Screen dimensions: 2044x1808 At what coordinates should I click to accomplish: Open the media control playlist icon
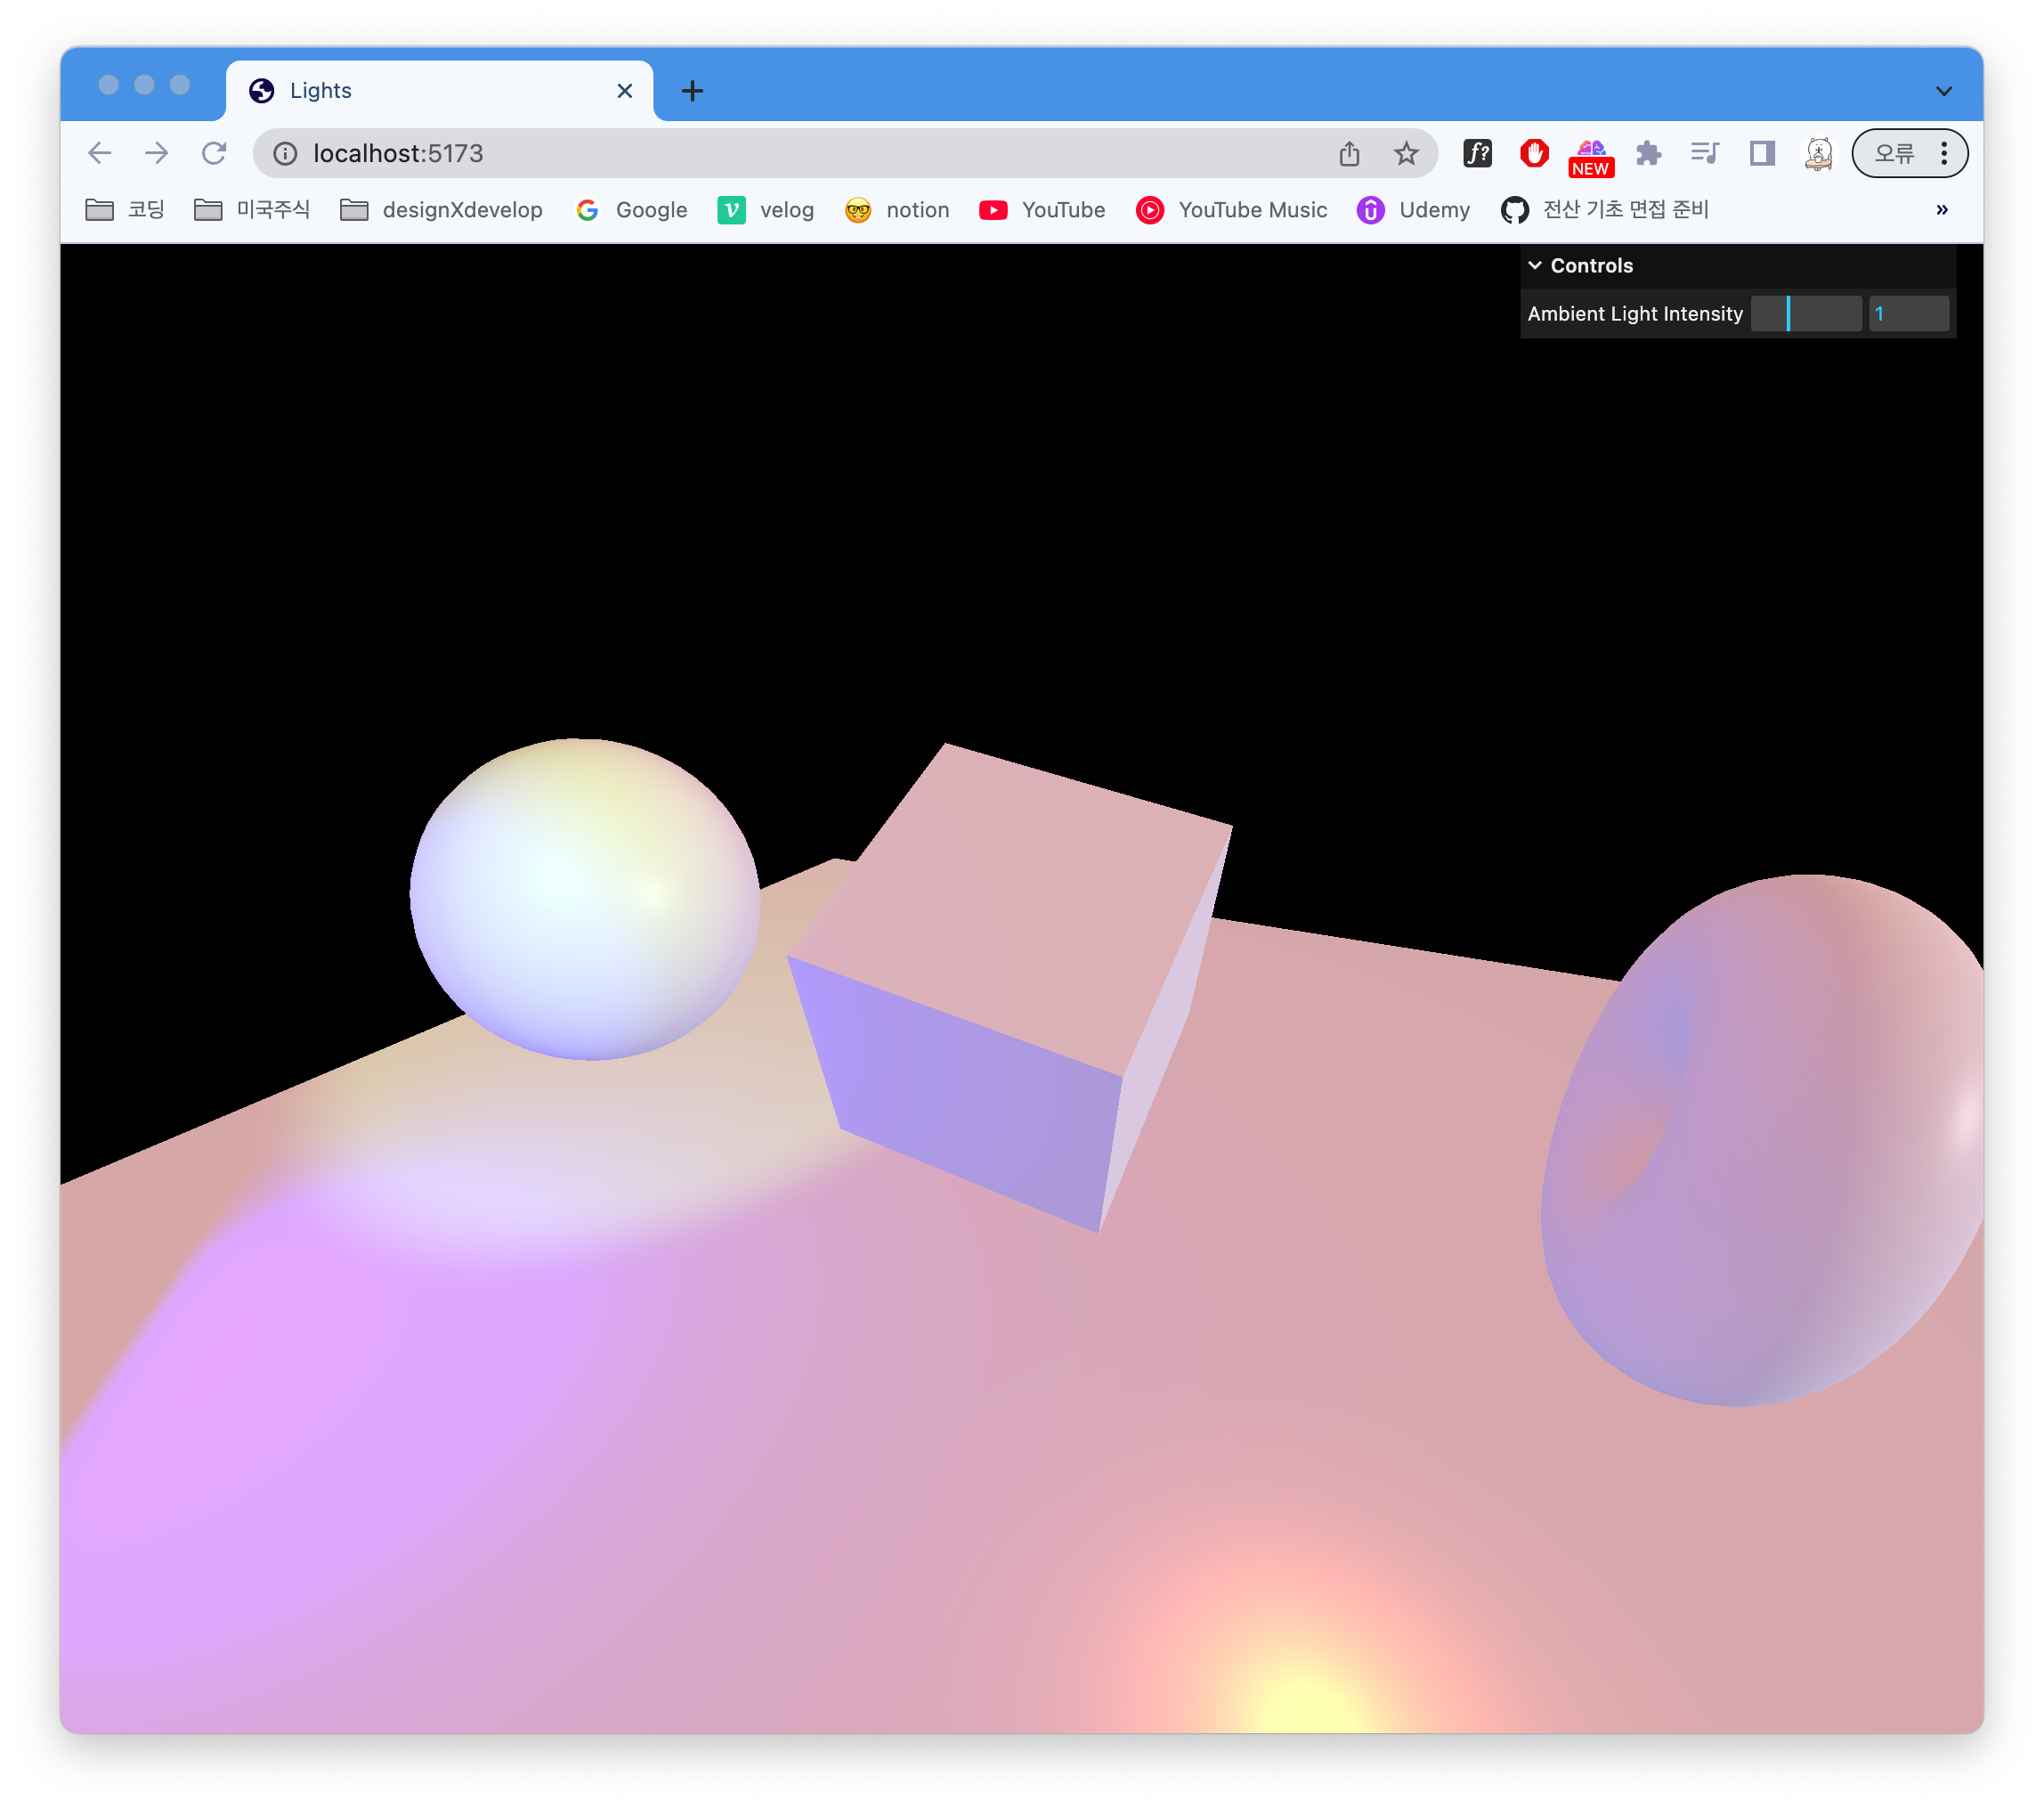1705,153
